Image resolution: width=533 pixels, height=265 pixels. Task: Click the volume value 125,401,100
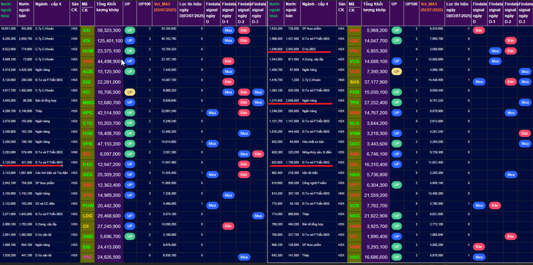(110, 41)
